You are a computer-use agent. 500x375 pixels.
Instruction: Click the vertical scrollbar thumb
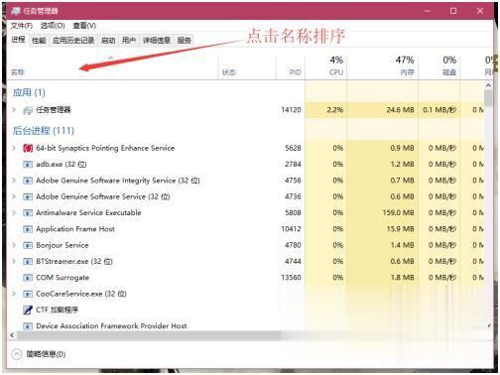(x=488, y=98)
